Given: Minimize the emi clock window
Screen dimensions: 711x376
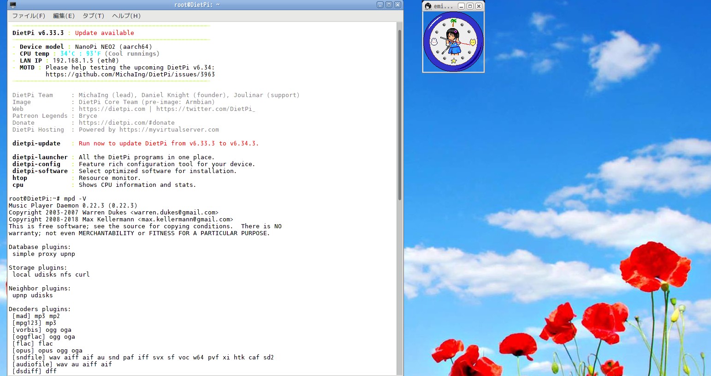Looking at the screenshot, I should click(461, 6).
